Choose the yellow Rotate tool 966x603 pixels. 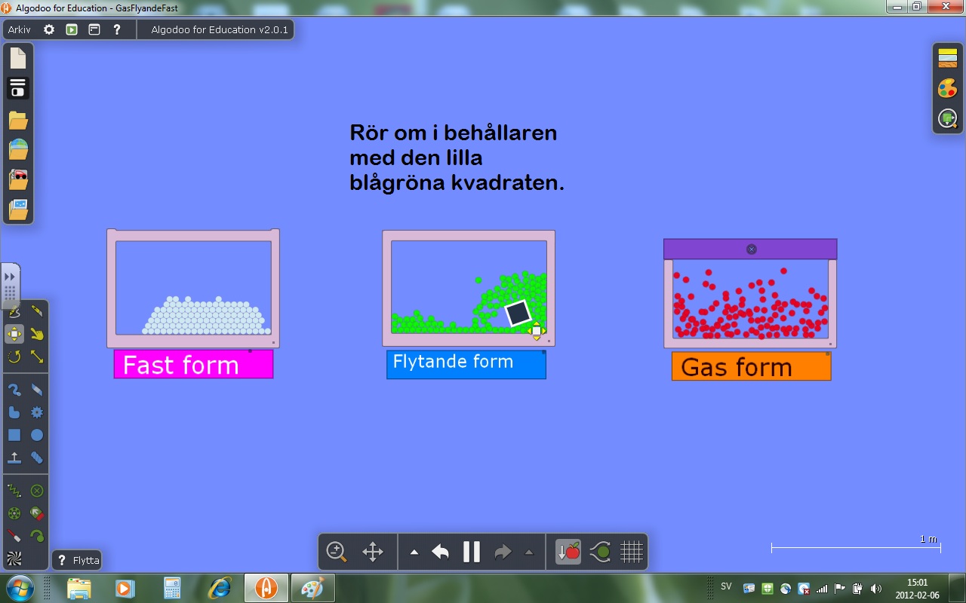14,357
